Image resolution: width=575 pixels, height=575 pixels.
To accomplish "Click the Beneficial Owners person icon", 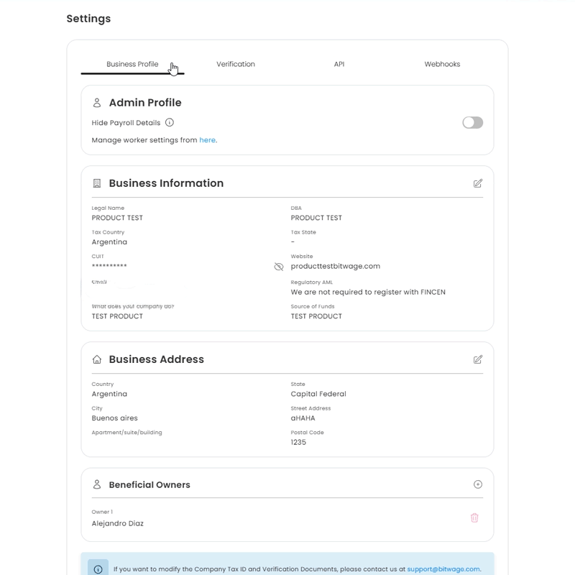I will coord(97,484).
